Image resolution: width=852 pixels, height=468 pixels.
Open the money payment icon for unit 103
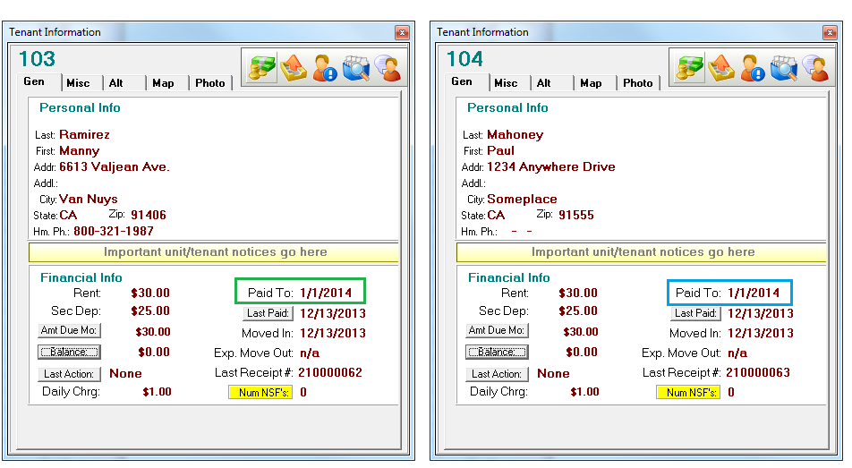tap(262, 69)
